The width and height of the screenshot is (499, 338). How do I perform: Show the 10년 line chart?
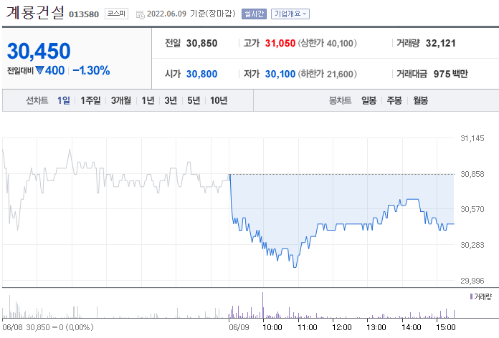point(219,100)
